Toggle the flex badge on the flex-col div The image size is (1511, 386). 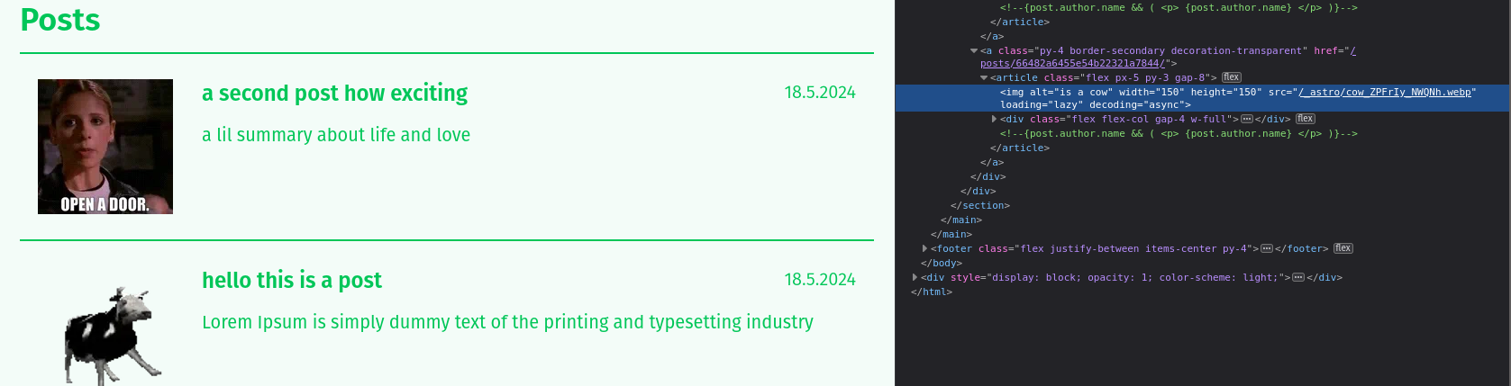(x=1305, y=119)
